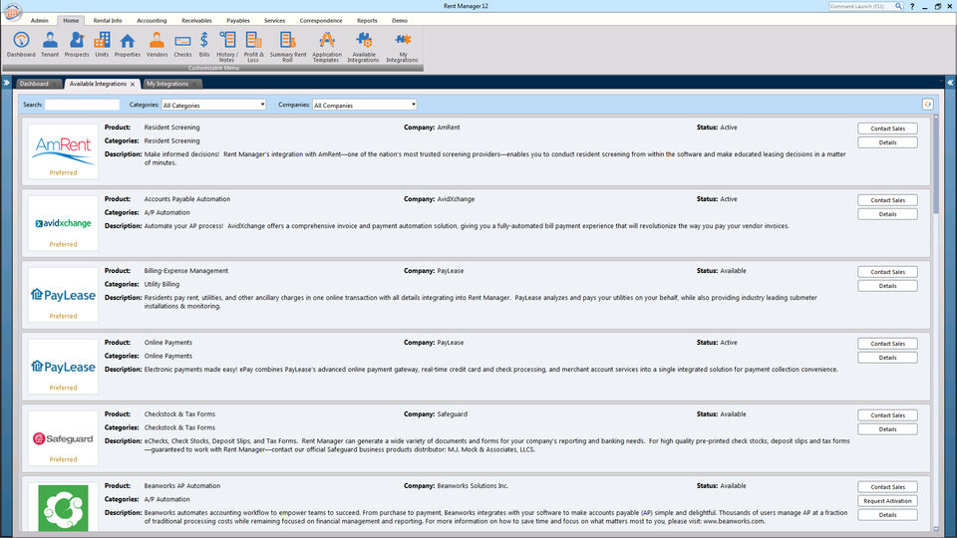The image size is (957, 538).
Task: Click Request Activation for Beanworks
Action: click(x=887, y=501)
